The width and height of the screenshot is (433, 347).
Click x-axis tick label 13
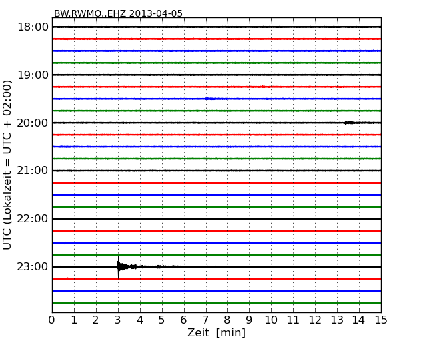pos(337,320)
